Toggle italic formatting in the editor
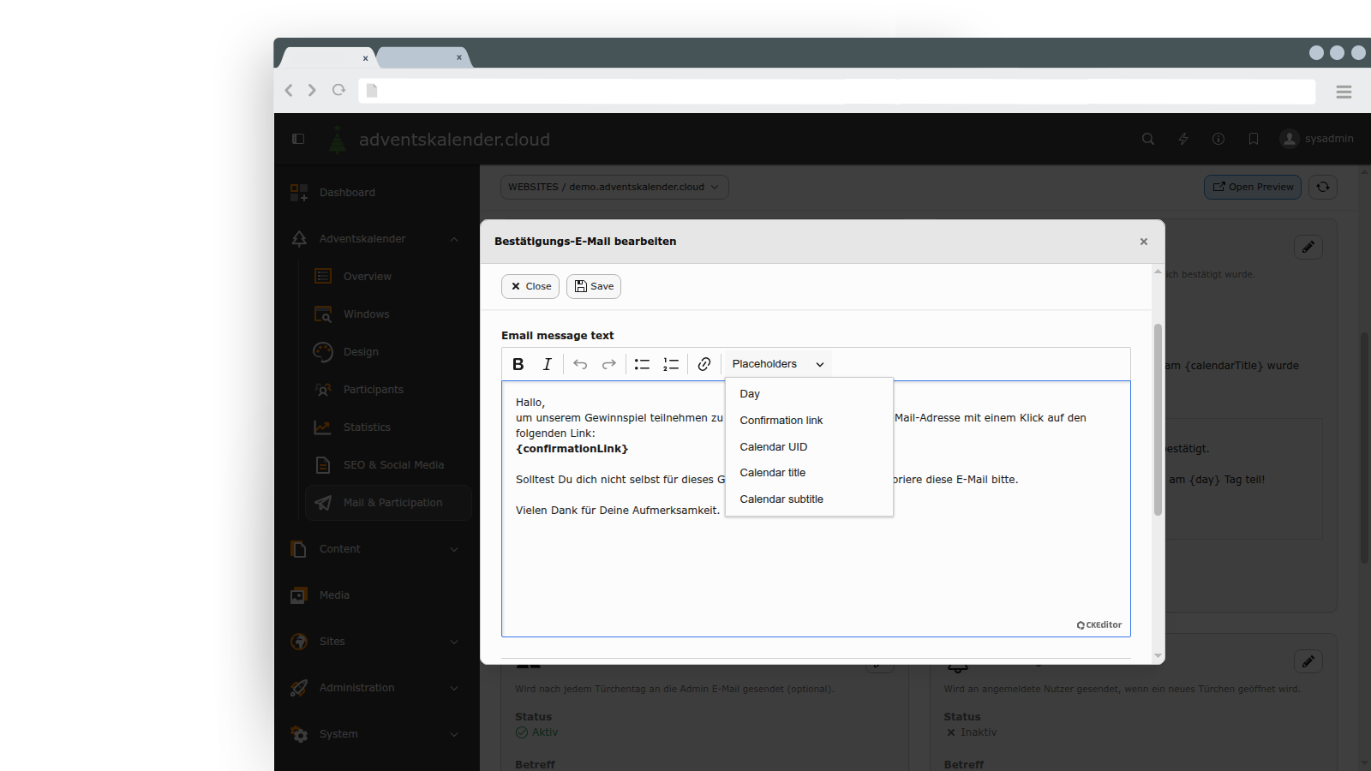The height and width of the screenshot is (771, 1371). point(548,364)
